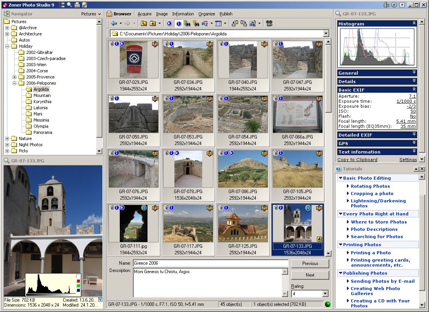The height and width of the screenshot is (312, 429).
Task: Click the magnifier icon in the title bar
Action: (x=69, y=5)
